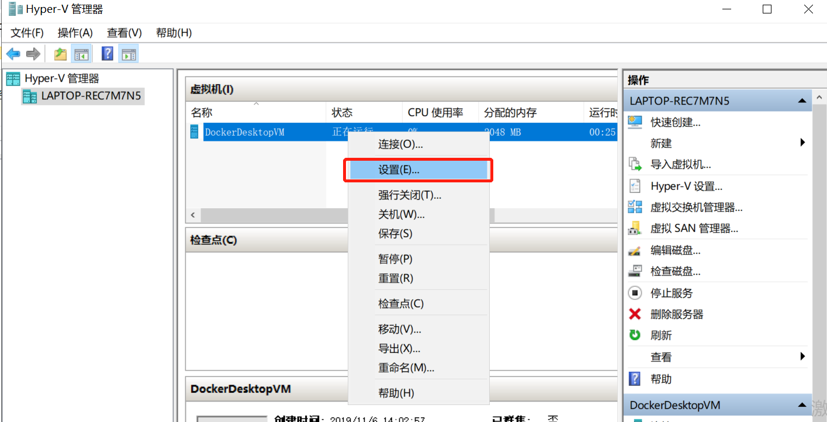Sort by the 名称 column header
The image size is (827, 422).
point(256,112)
